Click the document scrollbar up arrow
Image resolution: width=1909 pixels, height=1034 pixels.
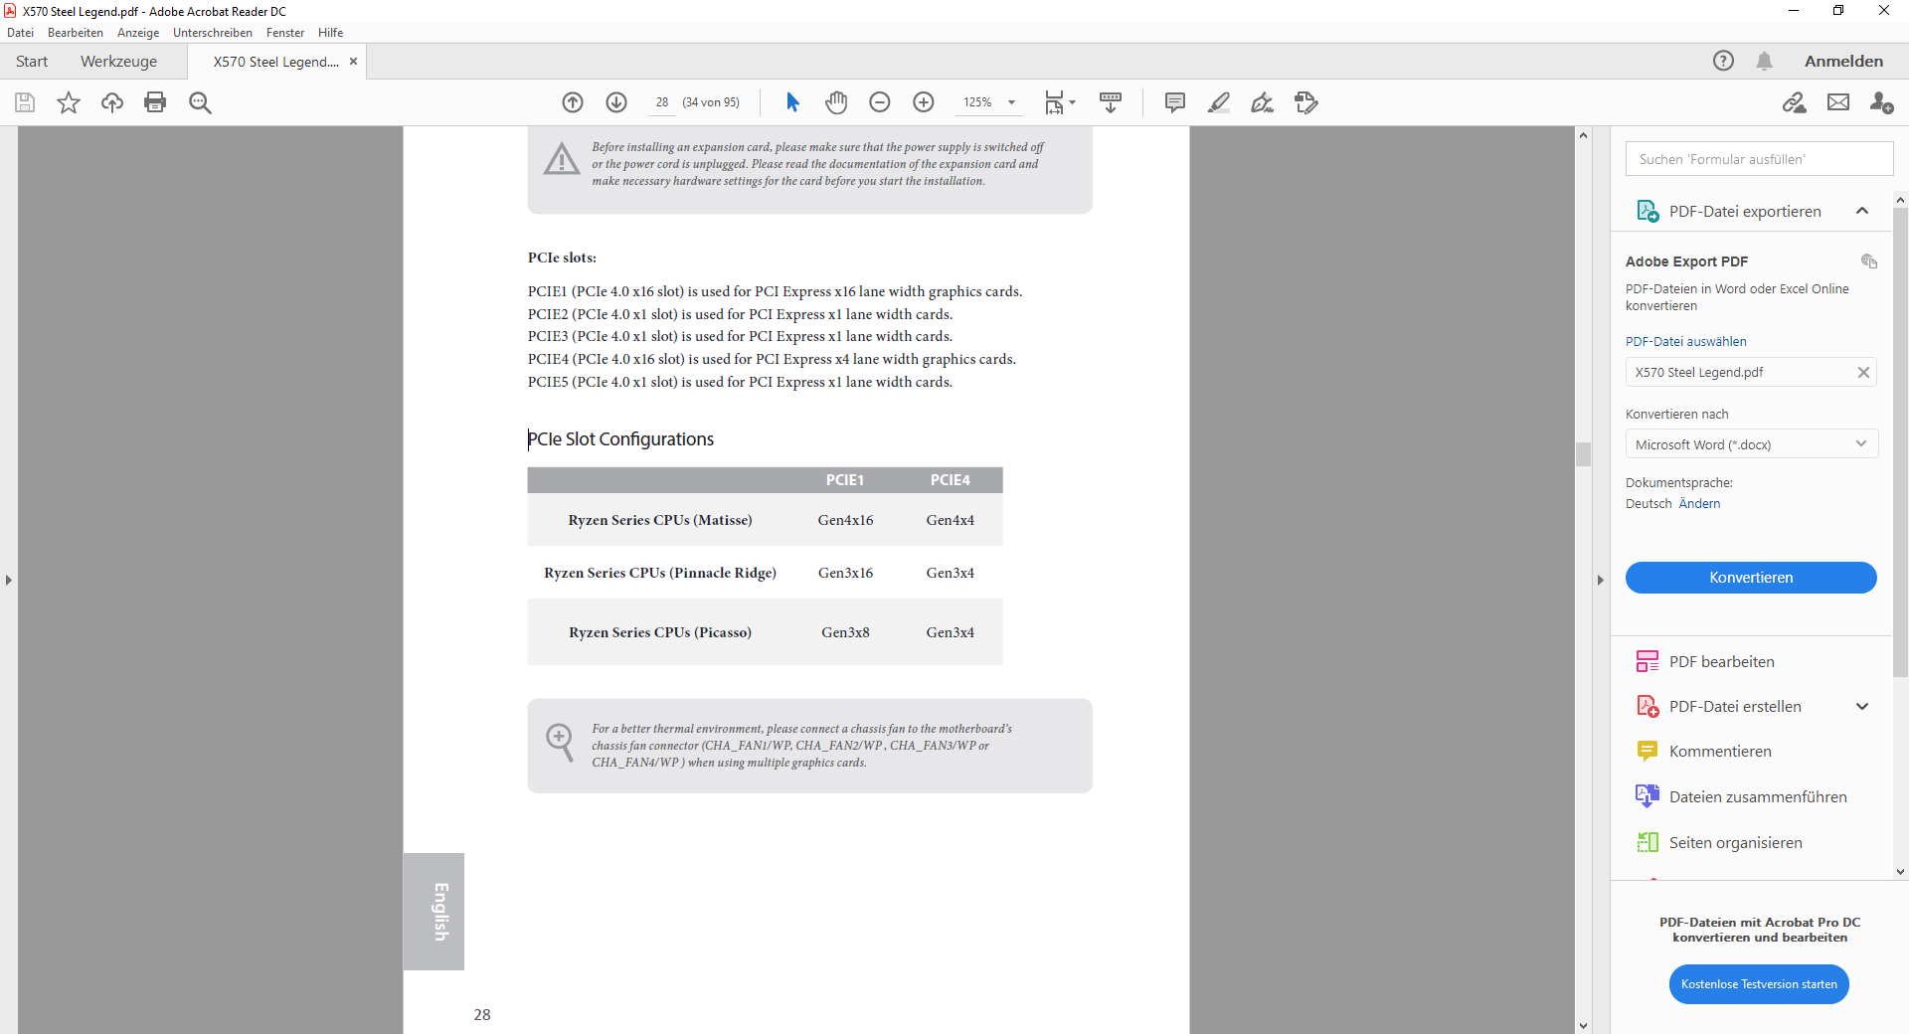pyautogui.click(x=1583, y=134)
